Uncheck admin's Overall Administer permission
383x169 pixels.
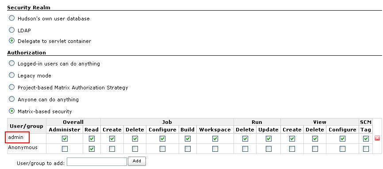tap(65, 139)
